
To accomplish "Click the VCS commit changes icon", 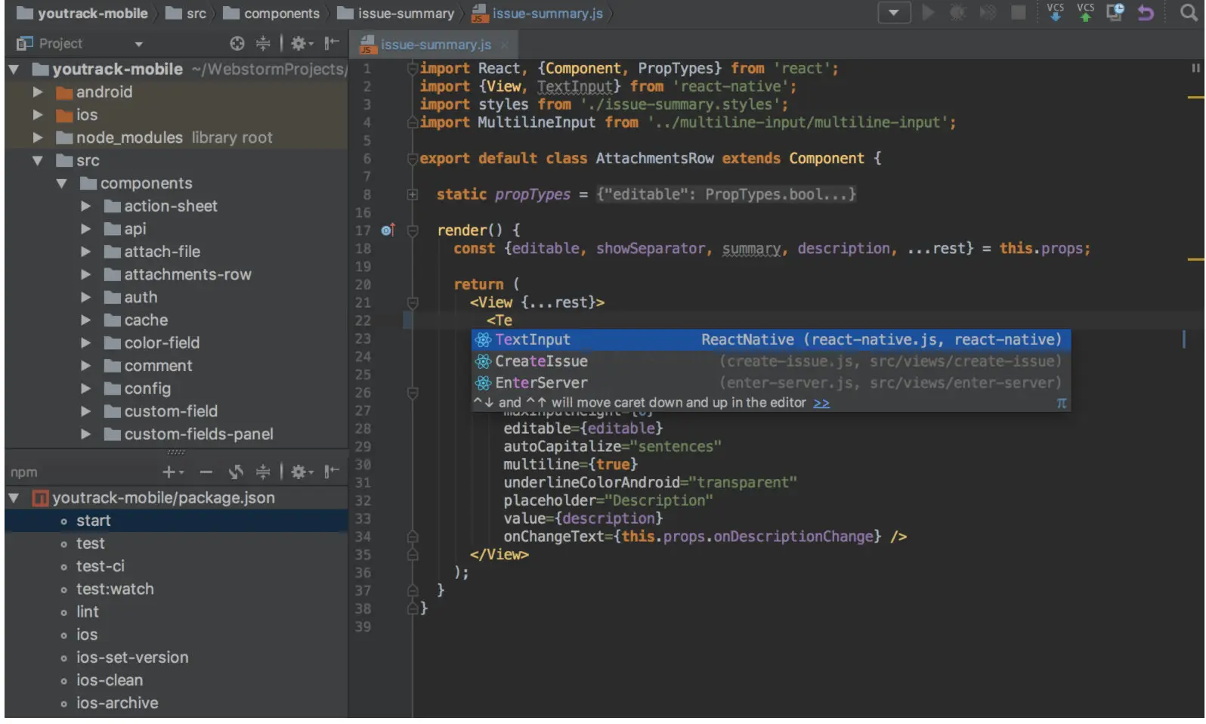I will pos(1085,12).
